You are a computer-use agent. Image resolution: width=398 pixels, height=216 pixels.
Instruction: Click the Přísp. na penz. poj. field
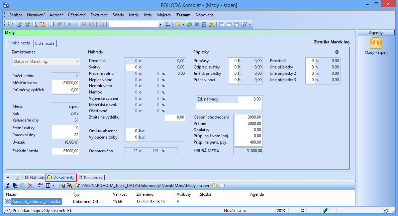pos(248,142)
